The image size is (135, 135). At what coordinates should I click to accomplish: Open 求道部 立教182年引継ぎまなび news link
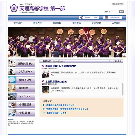[x=61, y=66]
